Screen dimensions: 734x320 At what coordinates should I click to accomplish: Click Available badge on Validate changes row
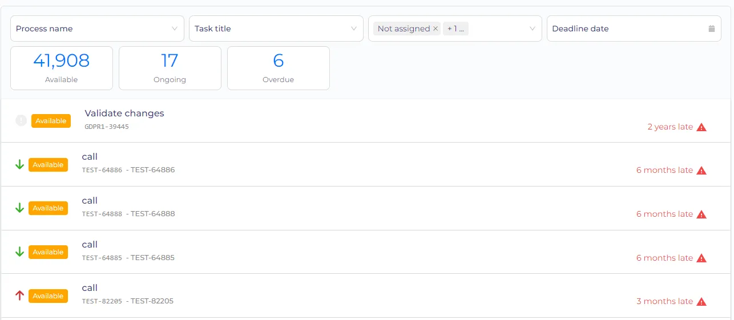[x=51, y=120]
